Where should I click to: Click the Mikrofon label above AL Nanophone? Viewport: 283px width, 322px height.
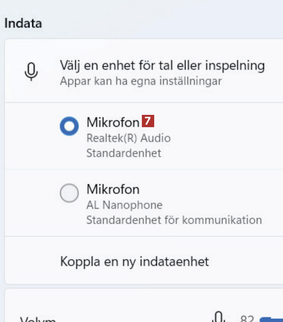click(113, 190)
